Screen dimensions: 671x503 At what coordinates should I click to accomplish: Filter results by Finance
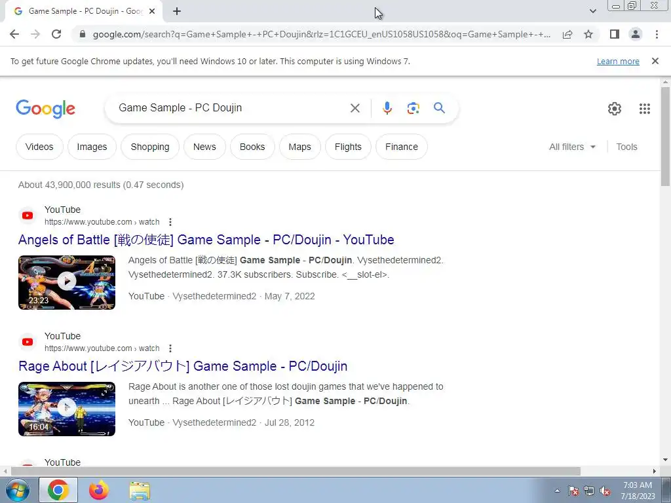click(402, 147)
